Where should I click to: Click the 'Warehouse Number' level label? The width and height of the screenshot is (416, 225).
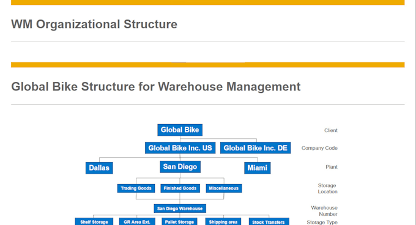pos(324,211)
